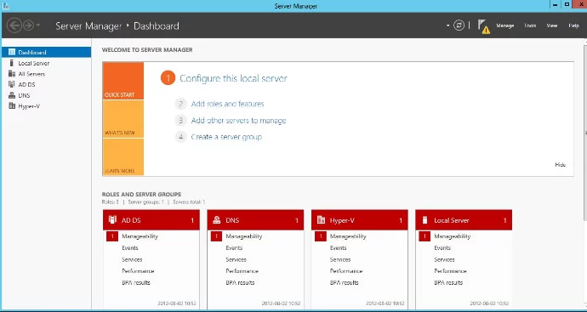Click Add other servers to manage

238,121
